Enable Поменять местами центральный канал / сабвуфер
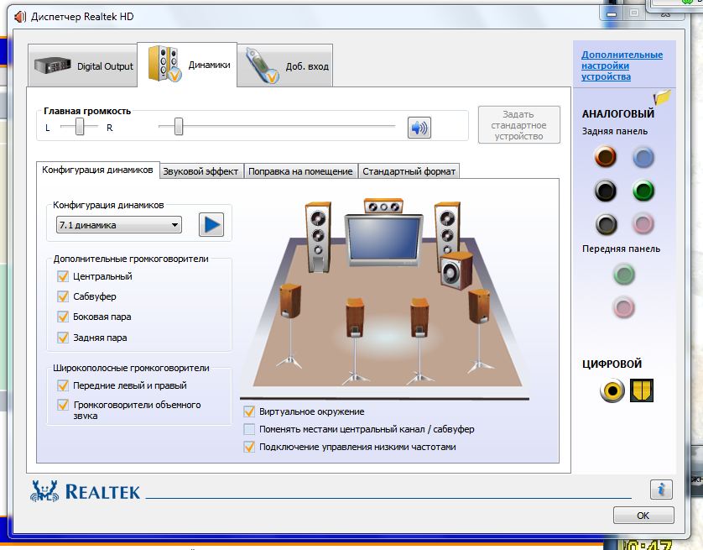Viewport: 703px width, 550px height. pyautogui.click(x=249, y=429)
